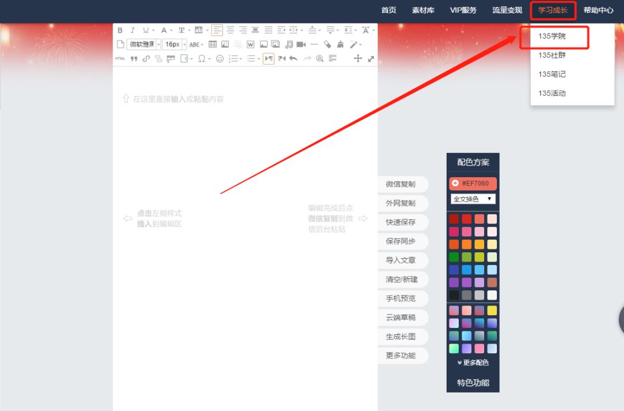Click the Word import icon

click(x=250, y=44)
